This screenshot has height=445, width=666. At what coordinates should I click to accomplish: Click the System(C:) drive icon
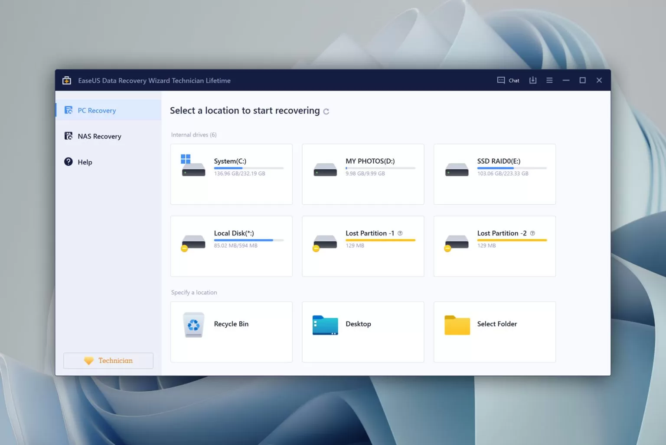[193, 166]
